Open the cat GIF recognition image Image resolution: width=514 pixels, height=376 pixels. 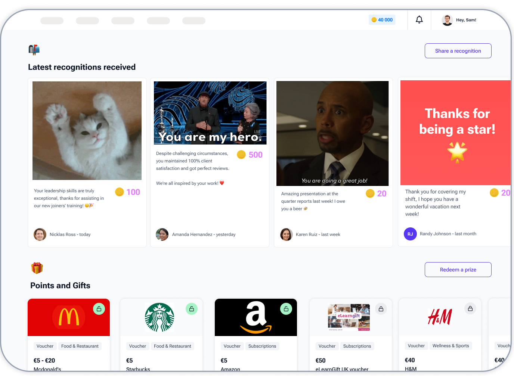87,131
